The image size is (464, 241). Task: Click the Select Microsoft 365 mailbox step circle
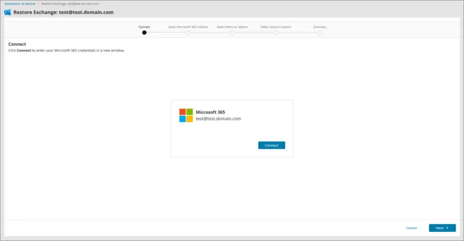pyautogui.click(x=188, y=33)
